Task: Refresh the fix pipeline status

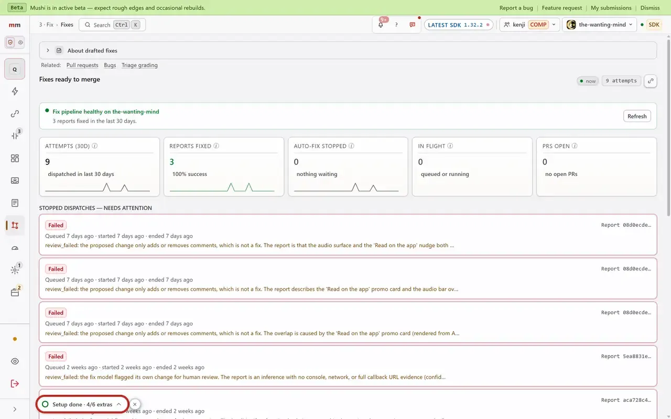Action: point(637,116)
